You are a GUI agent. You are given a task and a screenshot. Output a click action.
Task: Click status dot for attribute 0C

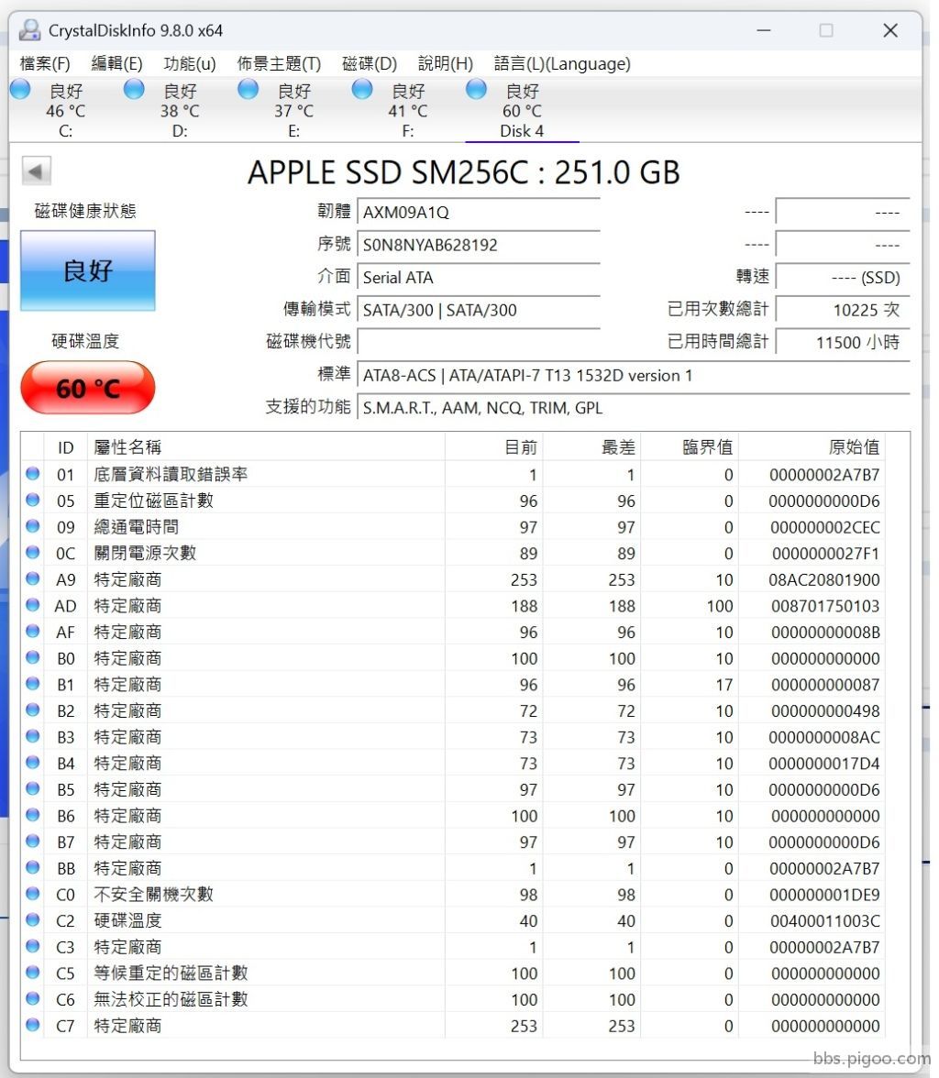(x=32, y=552)
